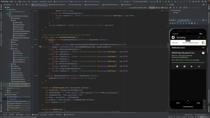Click the emulator power button icon
The height and width of the screenshot is (118, 210).
coord(170,23)
